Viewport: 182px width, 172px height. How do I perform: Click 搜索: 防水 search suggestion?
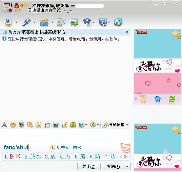point(69,148)
